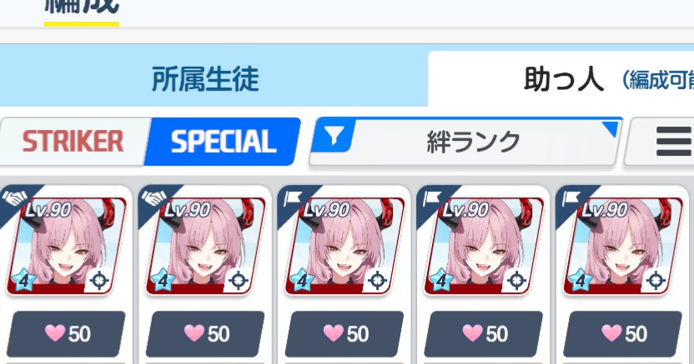
Task: Switch to STRIKER students
Action: (x=73, y=142)
